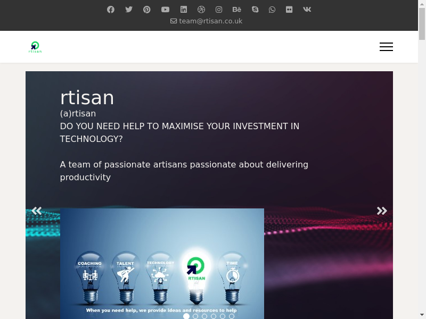Image resolution: width=426 pixels, height=319 pixels.
Task: Click the WhatsApp icon
Action: tap(272, 10)
